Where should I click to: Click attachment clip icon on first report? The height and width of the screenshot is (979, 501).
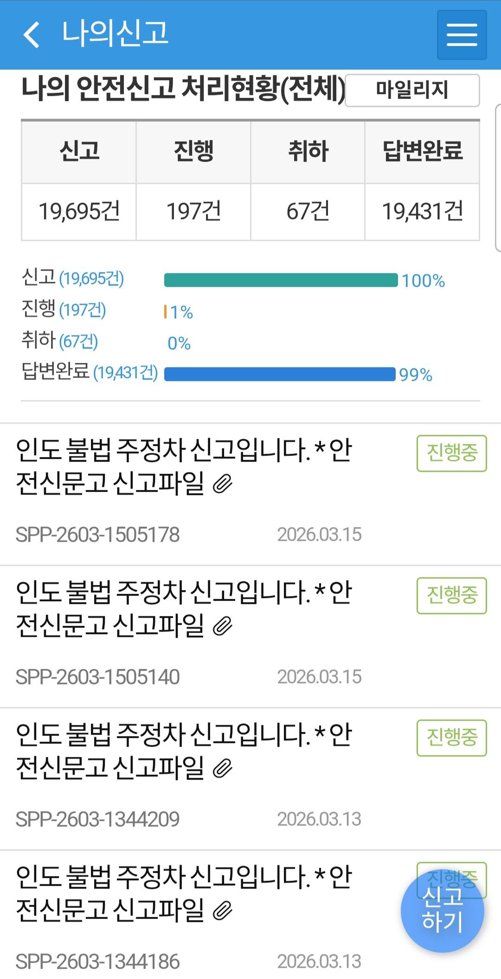pyautogui.click(x=223, y=484)
